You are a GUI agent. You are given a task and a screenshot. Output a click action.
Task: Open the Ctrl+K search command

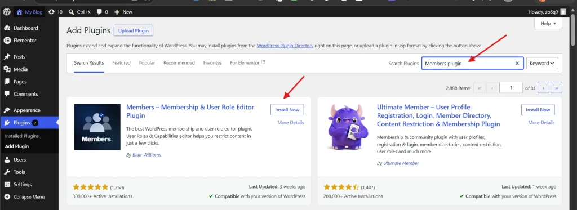tap(79, 12)
